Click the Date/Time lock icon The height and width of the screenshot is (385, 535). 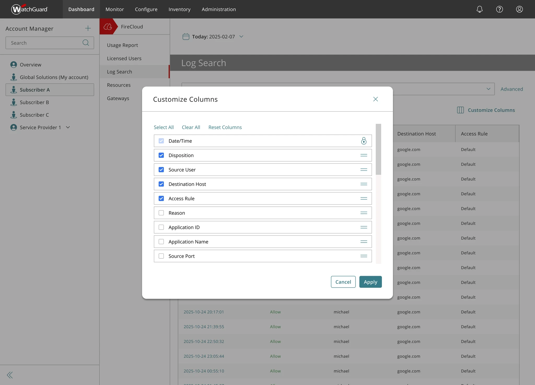(x=364, y=141)
